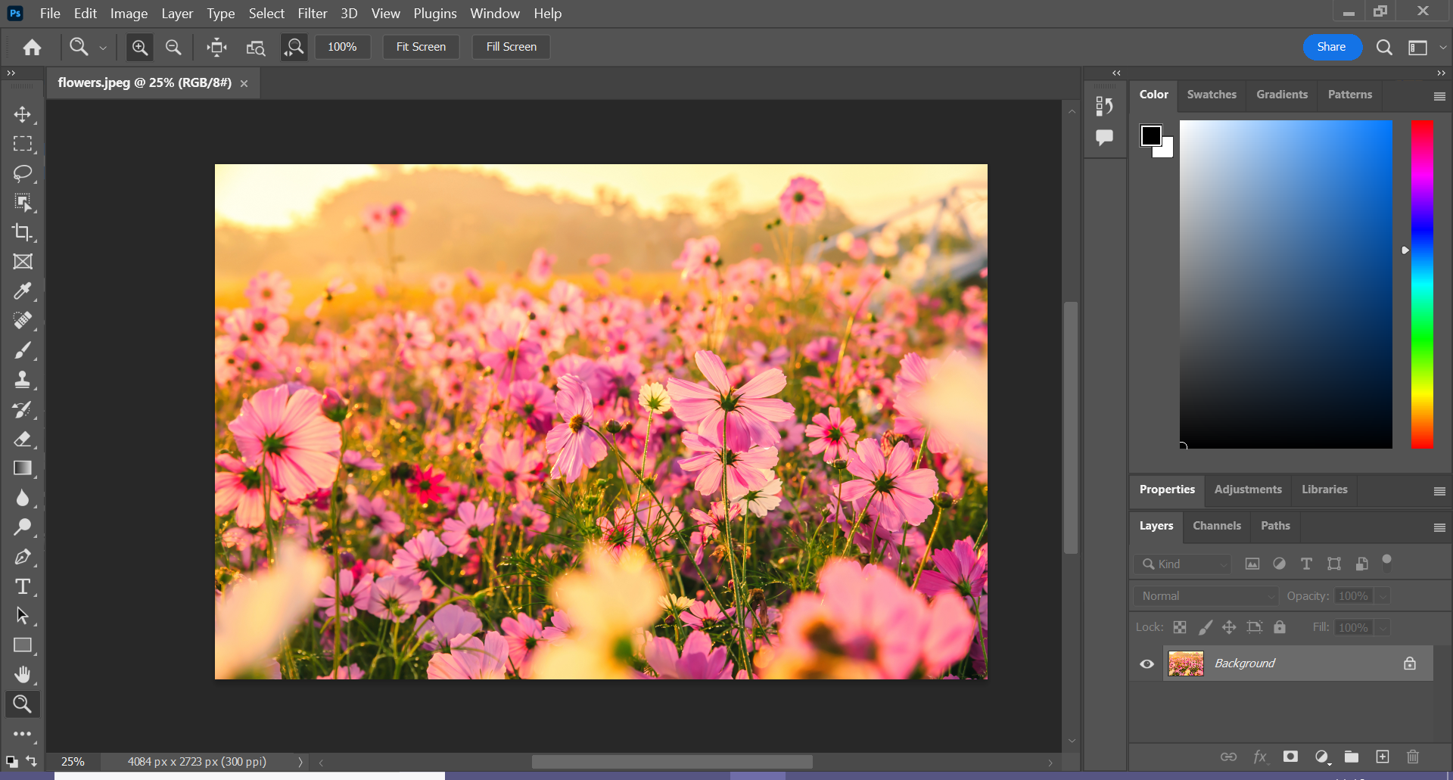Open the layer Kind filter dropdown
1453x780 pixels.
click(1182, 564)
